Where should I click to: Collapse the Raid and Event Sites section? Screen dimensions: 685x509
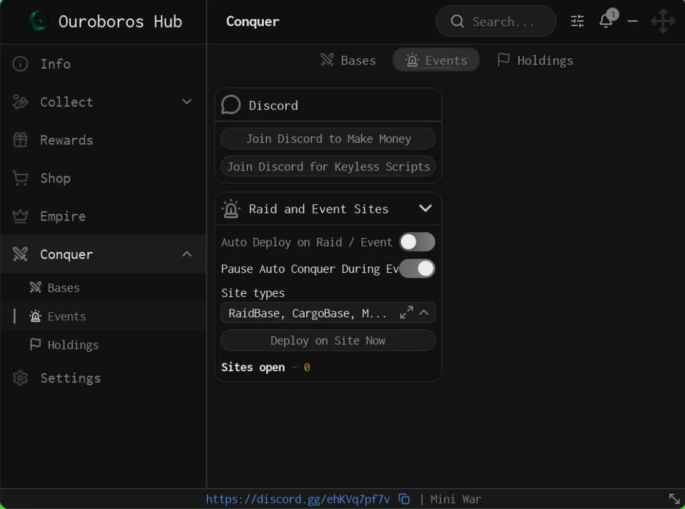425,208
